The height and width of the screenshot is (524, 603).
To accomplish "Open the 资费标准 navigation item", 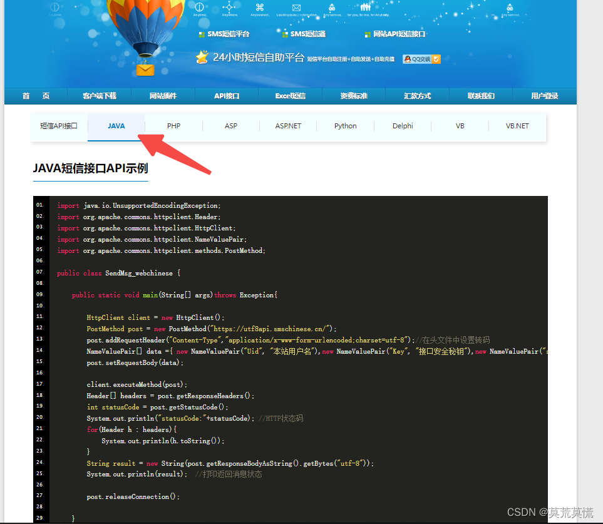I will click(354, 96).
